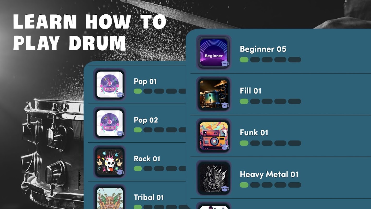Choose the Pop 01 music icon
Viewport: 371px width, 209px height.
click(110, 84)
